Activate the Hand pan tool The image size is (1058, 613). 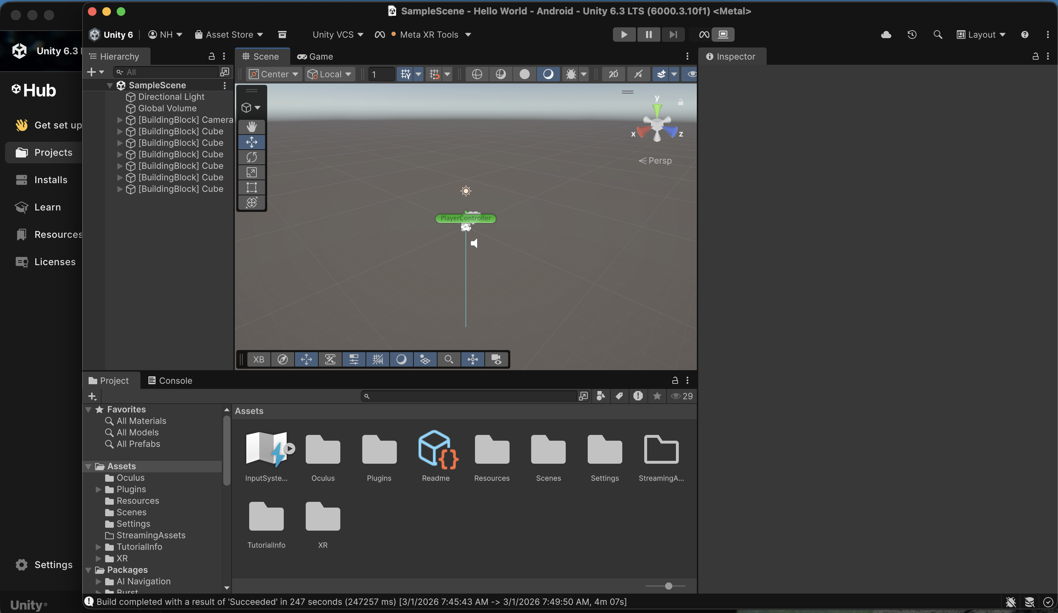[251, 127]
